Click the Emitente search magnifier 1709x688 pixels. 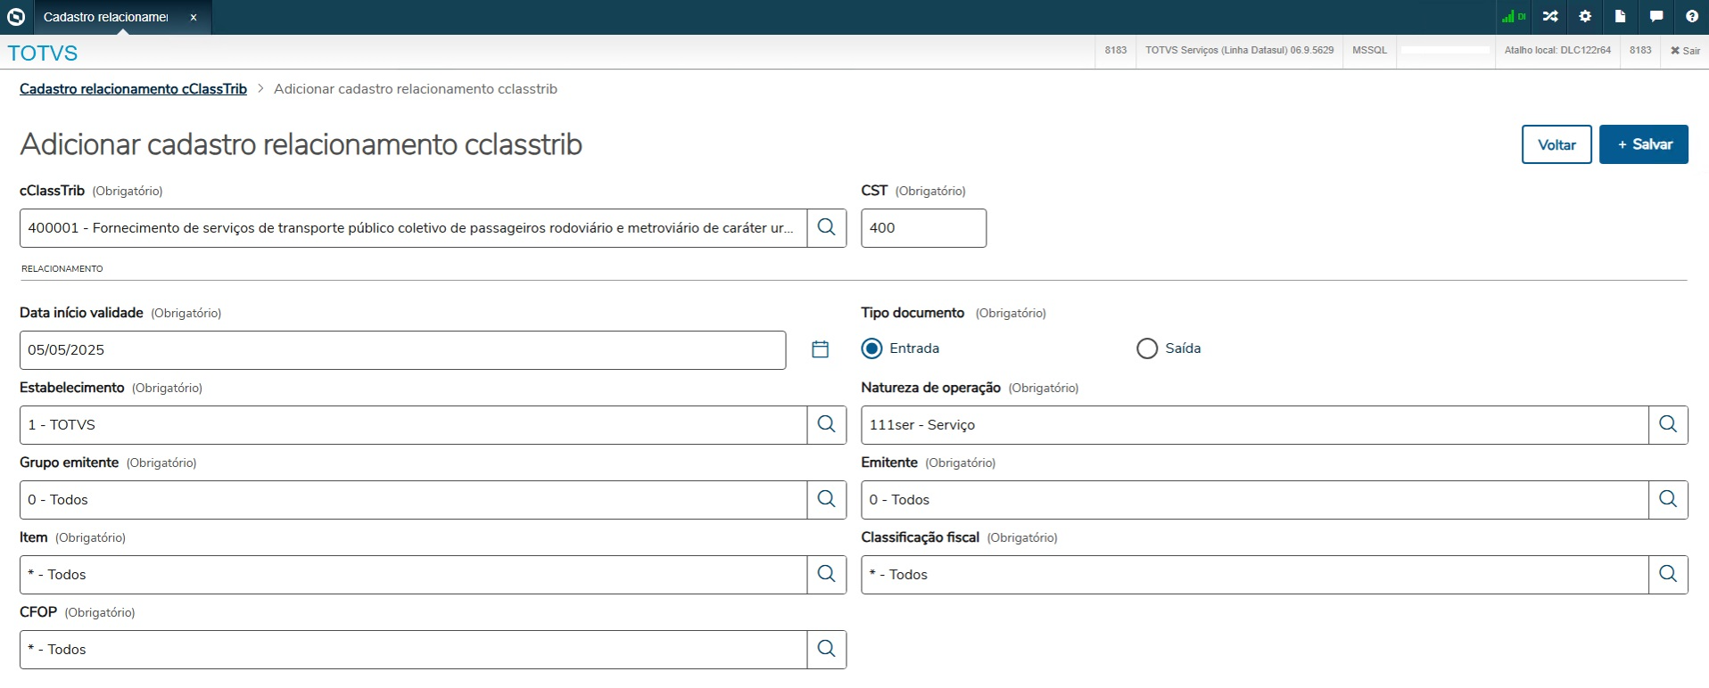(1668, 500)
